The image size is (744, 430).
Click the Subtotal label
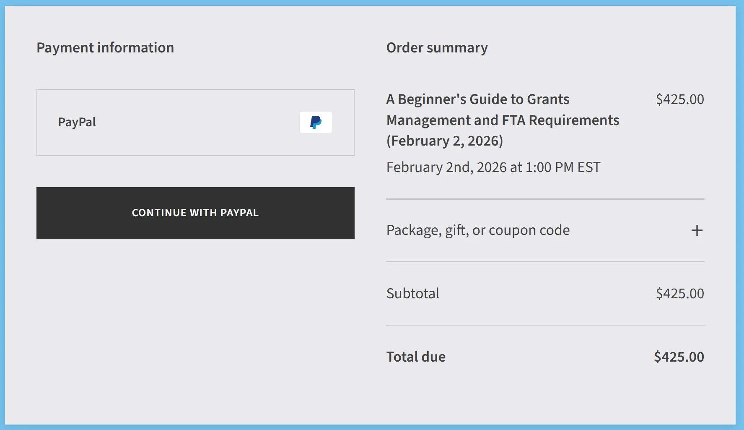coord(412,293)
